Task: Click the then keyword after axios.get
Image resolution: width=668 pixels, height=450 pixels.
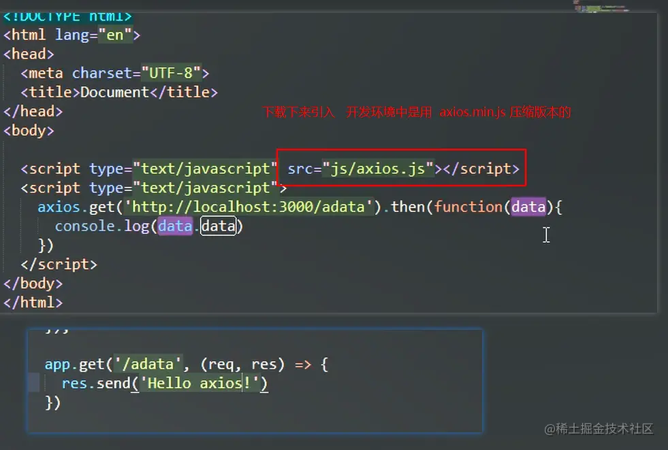Action: 408,207
